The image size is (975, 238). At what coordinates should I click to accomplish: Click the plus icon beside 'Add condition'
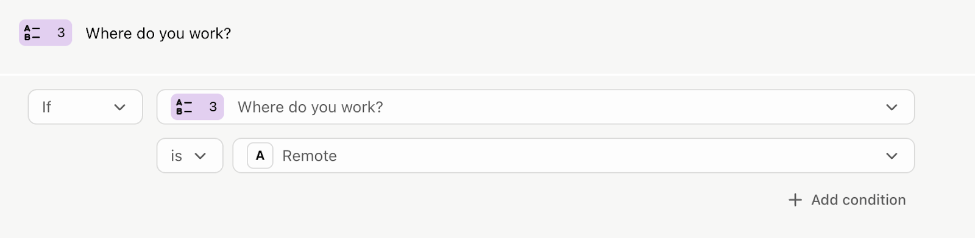click(x=795, y=200)
